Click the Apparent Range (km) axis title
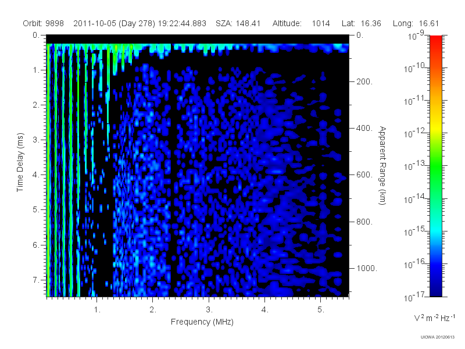 point(382,165)
